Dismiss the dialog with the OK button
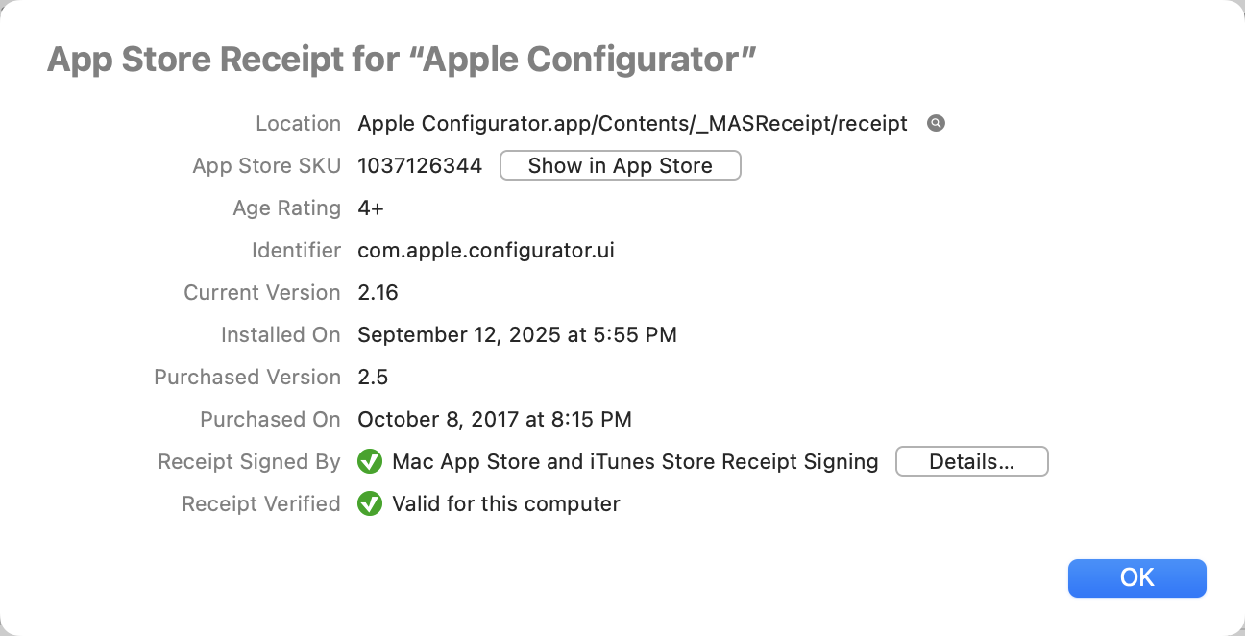 pos(1136,577)
